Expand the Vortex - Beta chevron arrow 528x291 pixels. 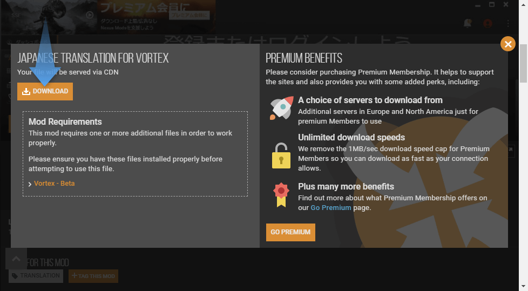tap(30, 184)
